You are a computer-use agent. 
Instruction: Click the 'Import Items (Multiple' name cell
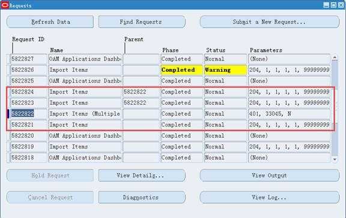(85, 114)
